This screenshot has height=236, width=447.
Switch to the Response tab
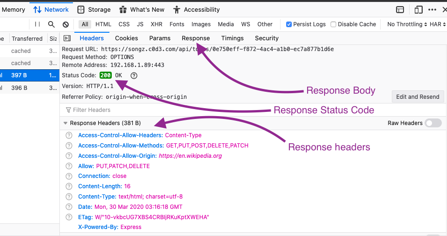click(196, 38)
